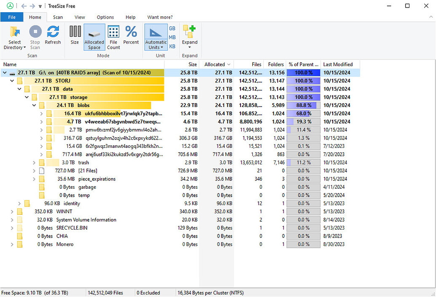Navigate back with the left arrow
436x297 pixels.
coord(24,6)
